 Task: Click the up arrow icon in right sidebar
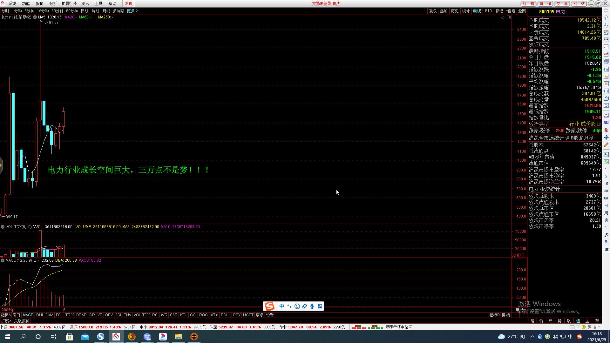606,18
